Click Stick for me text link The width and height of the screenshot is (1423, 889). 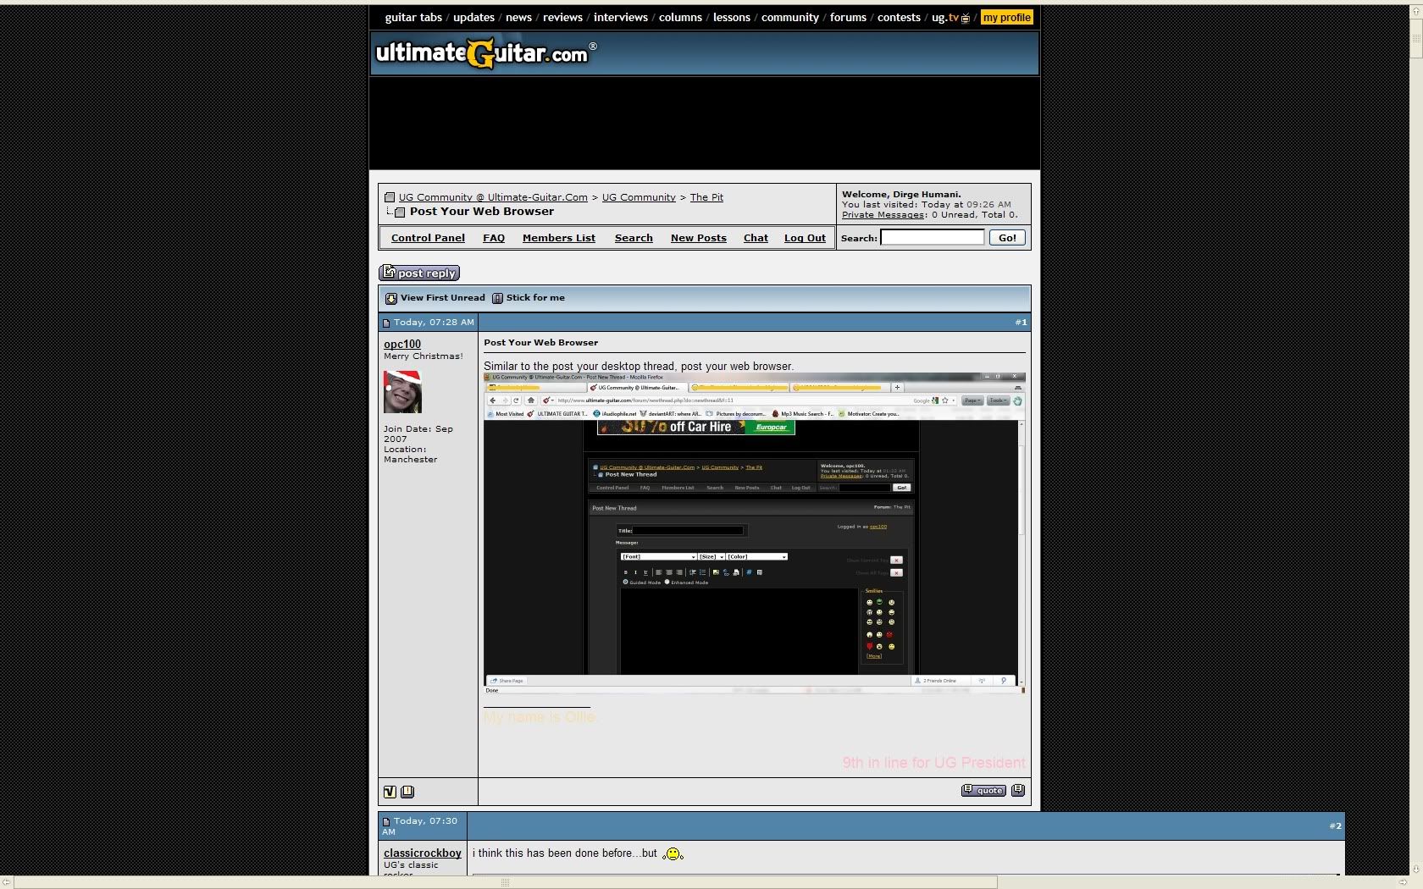(535, 298)
